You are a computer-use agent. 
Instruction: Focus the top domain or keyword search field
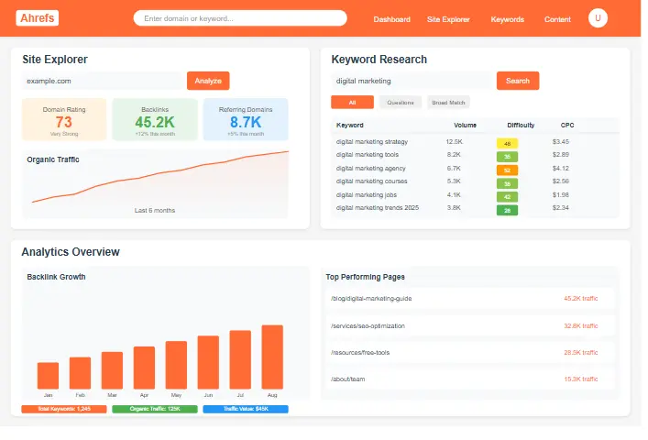(x=240, y=18)
